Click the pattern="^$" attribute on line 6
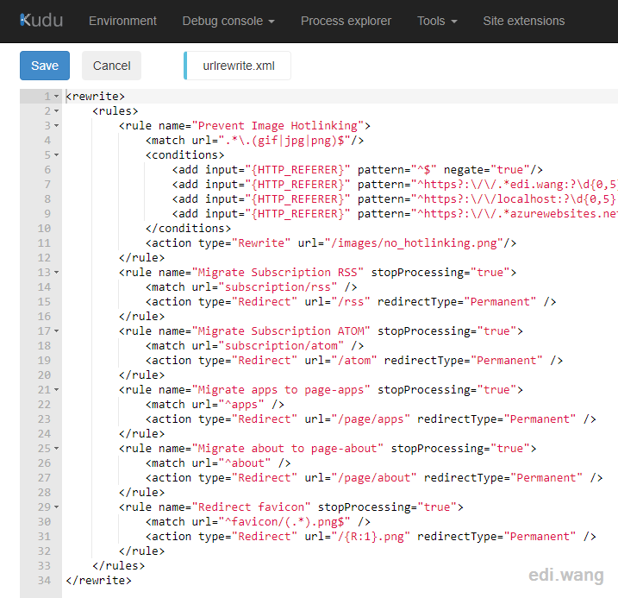 (396, 170)
